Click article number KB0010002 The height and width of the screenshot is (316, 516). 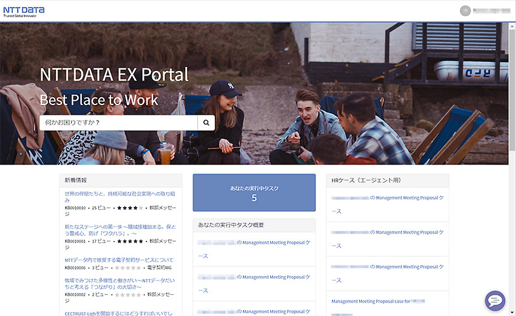(75, 295)
